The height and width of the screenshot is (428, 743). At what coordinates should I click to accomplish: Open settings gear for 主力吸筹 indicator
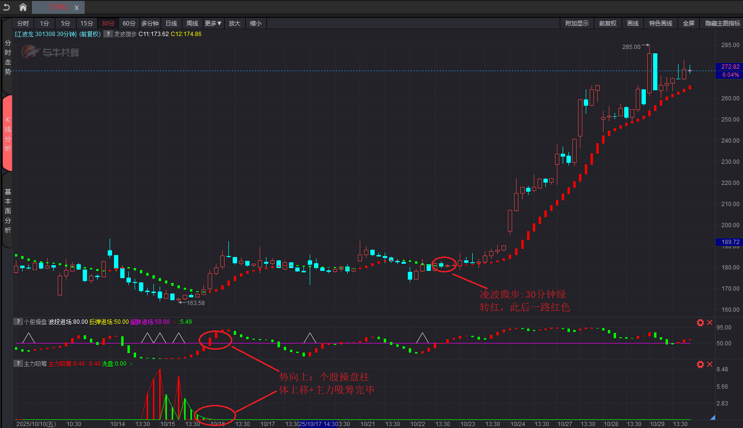[x=700, y=364]
